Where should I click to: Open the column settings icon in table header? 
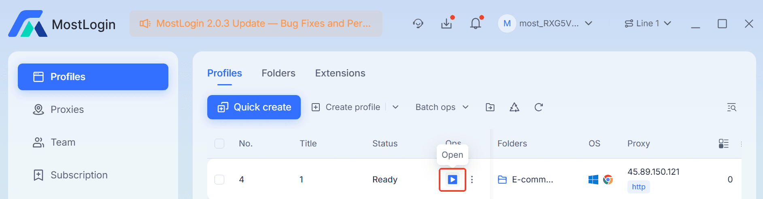click(724, 144)
